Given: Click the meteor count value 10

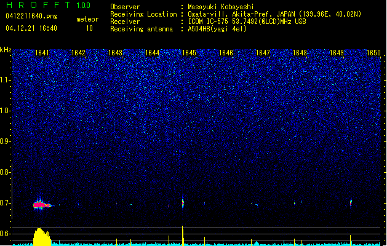Looking at the screenshot, I should point(89,28).
